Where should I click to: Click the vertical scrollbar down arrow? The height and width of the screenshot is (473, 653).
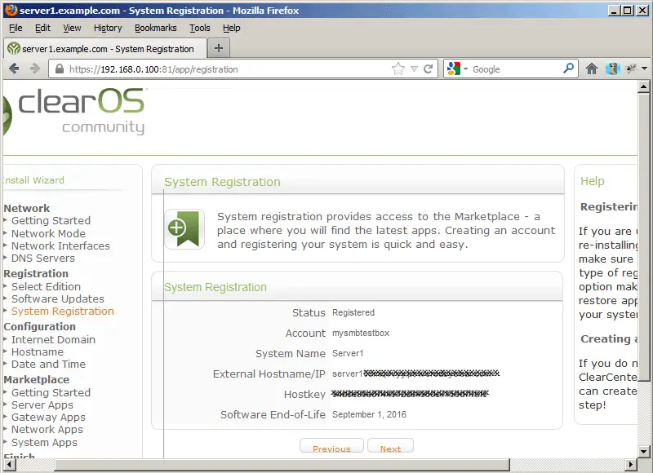click(643, 451)
